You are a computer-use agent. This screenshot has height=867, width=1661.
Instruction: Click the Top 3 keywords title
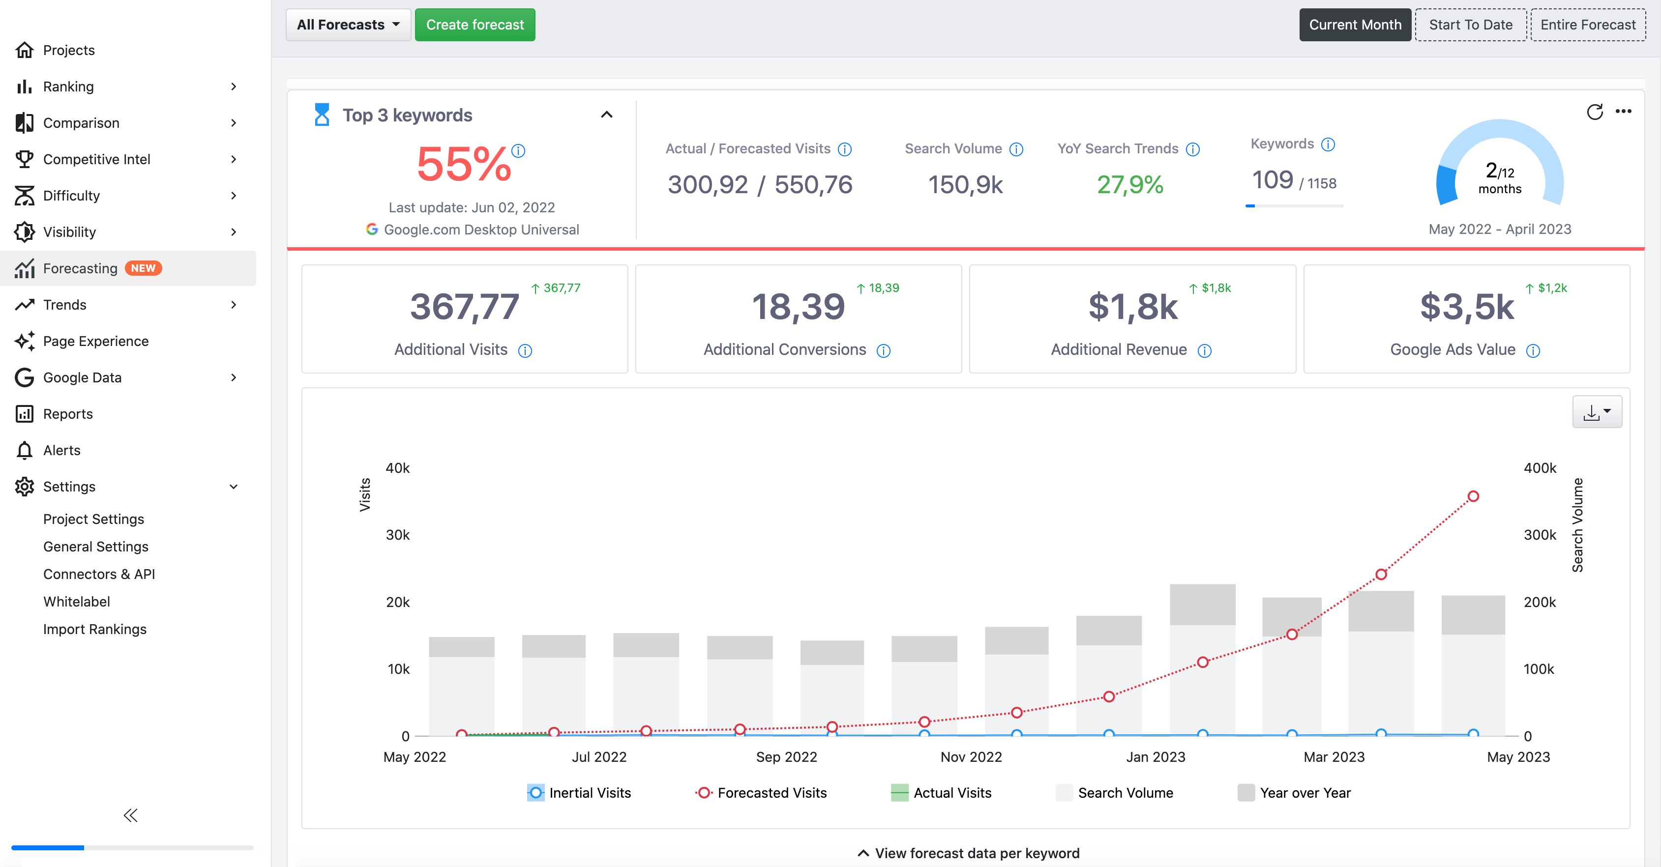pyautogui.click(x=407, y=115)
